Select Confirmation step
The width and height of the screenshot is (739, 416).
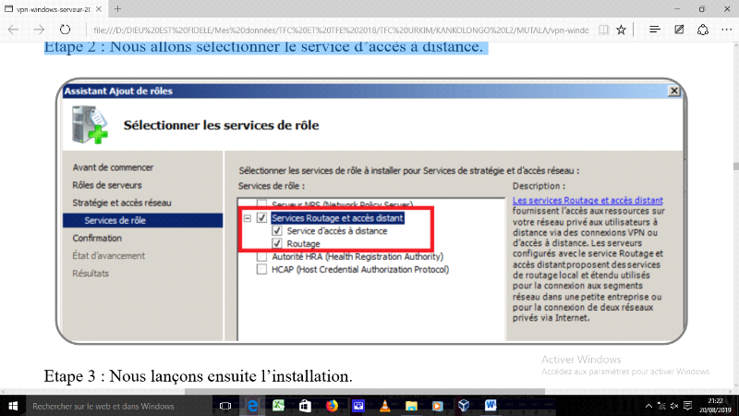point(97,239)
